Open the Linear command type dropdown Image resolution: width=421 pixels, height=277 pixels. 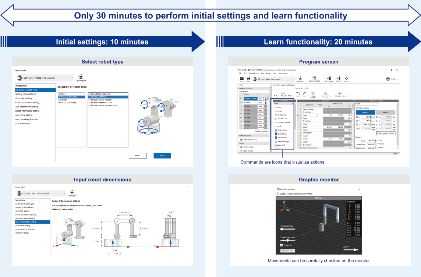tap(367, 104)
